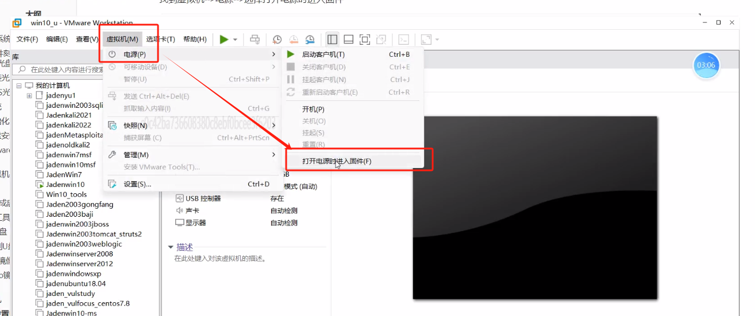Select jadenkali2022 virtual machine
The image size is (755, 316).
coord(68,125)
